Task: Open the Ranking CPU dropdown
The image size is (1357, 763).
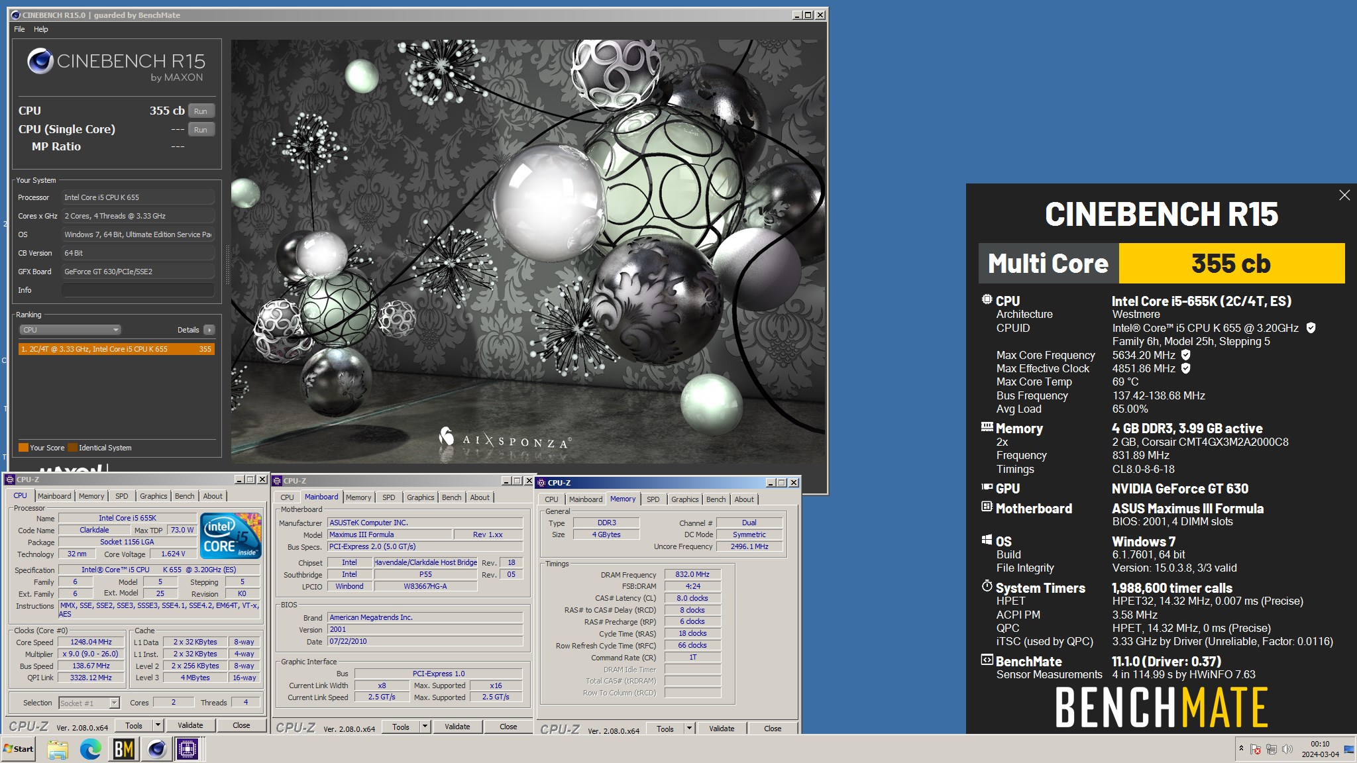Action: tap(70, 330)
